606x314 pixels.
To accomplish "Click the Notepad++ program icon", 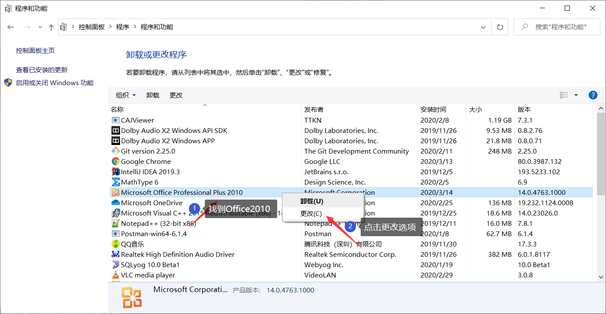I will click(115, 223).
